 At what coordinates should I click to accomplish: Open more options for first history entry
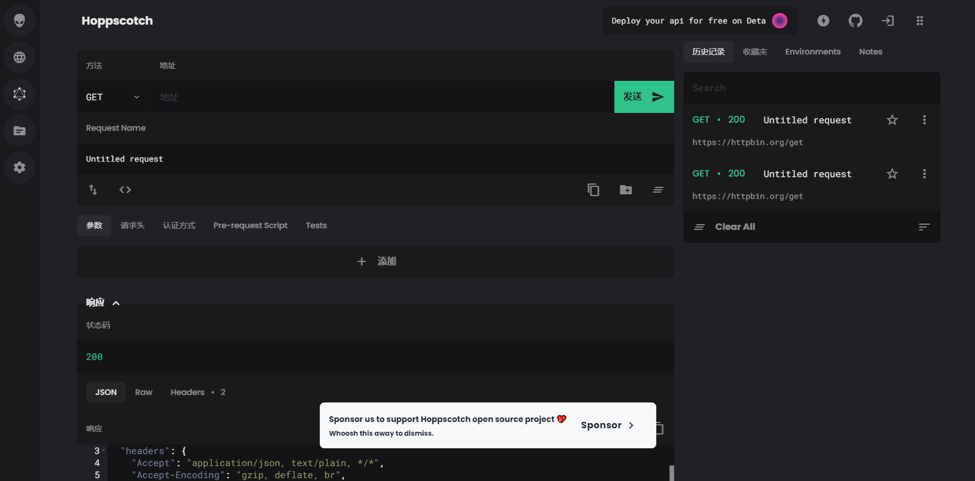(924, 120)
